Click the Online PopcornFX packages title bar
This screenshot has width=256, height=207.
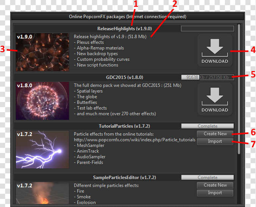128,17
